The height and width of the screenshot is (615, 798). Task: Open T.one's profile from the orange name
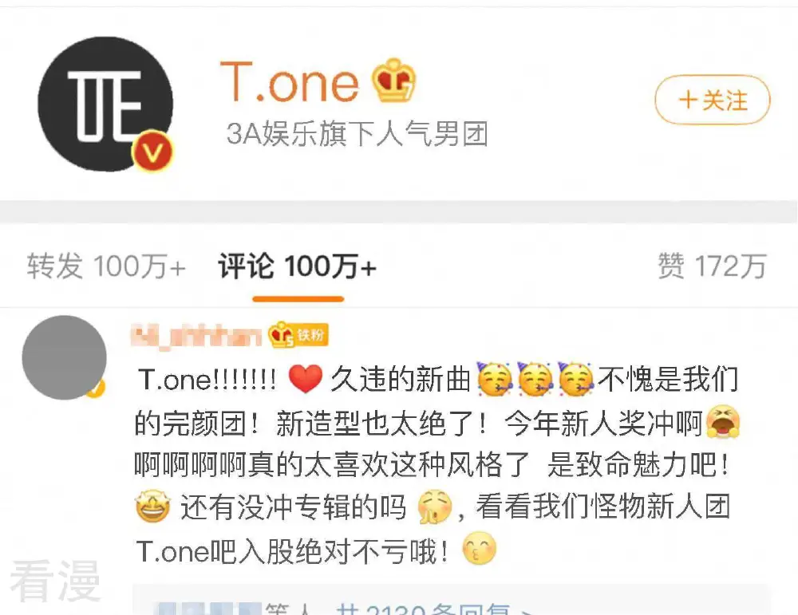[290, 81]
